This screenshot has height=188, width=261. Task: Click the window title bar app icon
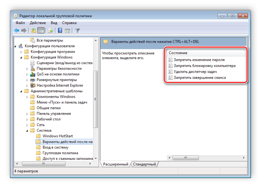pyautogui.click(x=16, y=16)
